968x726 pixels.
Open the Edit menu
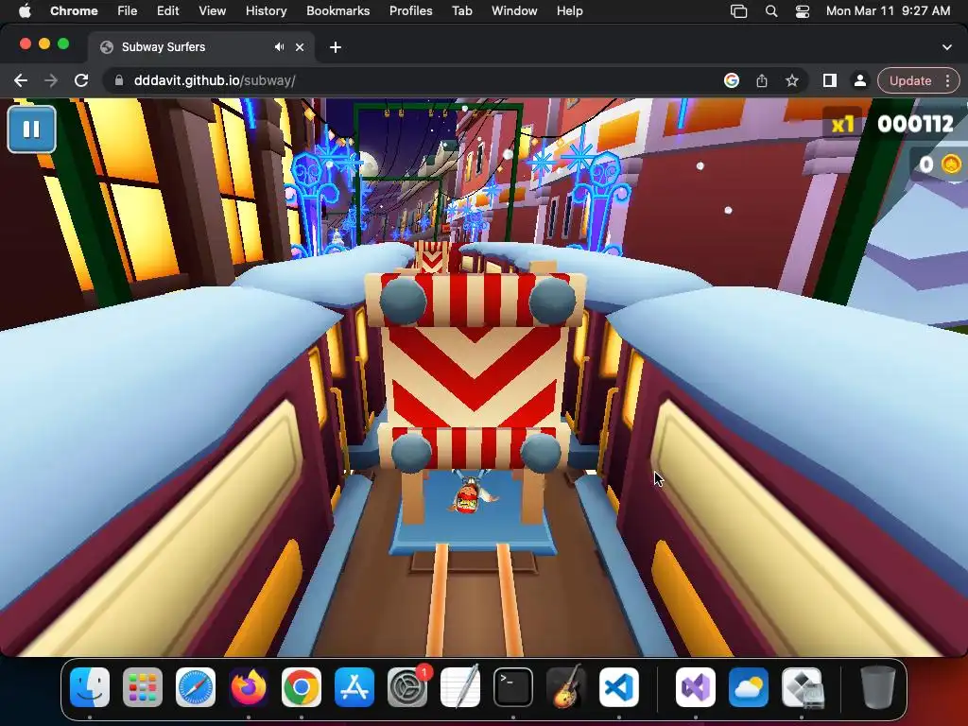click(x=167, y=11)
